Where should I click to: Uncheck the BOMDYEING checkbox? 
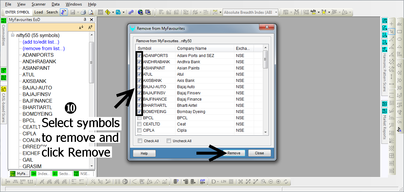coord(139,111)
